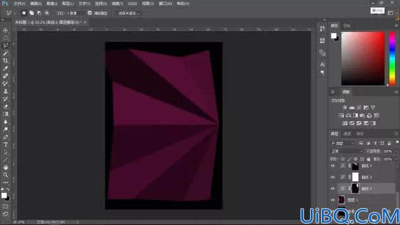Toggle lock image pixels brush icon

click(349, 159)
